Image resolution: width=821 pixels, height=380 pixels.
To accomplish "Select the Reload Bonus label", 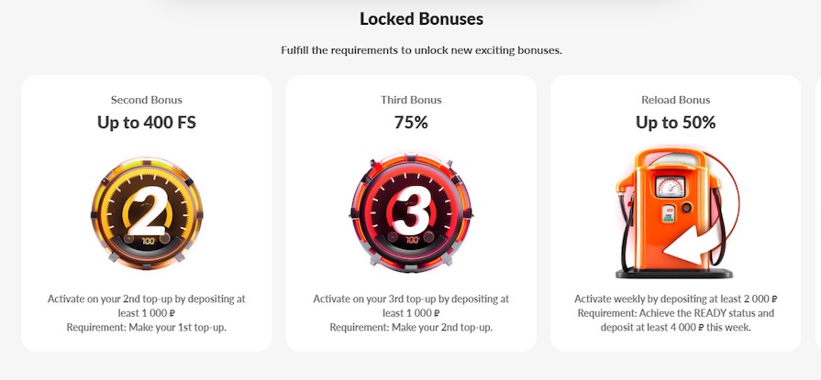I will click(675, 100).
